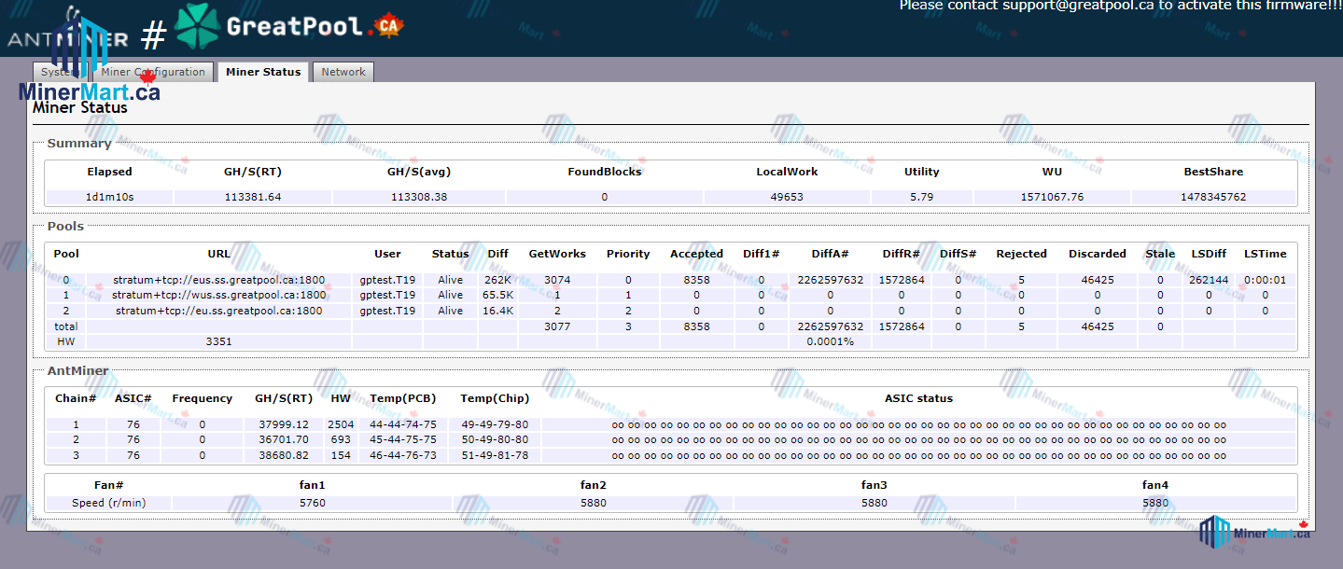Viewport: 1343px width, 569px height.
Task: Select PCB temperature 46-44-76-73
Action: (x=403, y=455)
